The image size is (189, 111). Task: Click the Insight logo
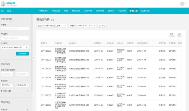(x=9, y=4)
